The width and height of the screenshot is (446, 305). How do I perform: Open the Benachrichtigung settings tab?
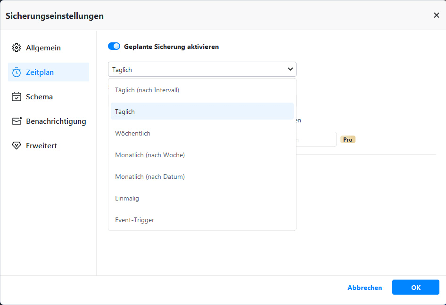tap(56, 121)
